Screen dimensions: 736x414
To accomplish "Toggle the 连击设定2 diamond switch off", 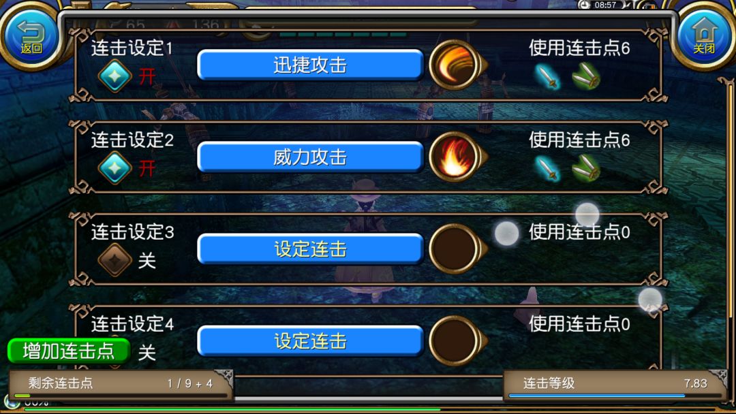I will pyautogui.click(x=115, y=168).
